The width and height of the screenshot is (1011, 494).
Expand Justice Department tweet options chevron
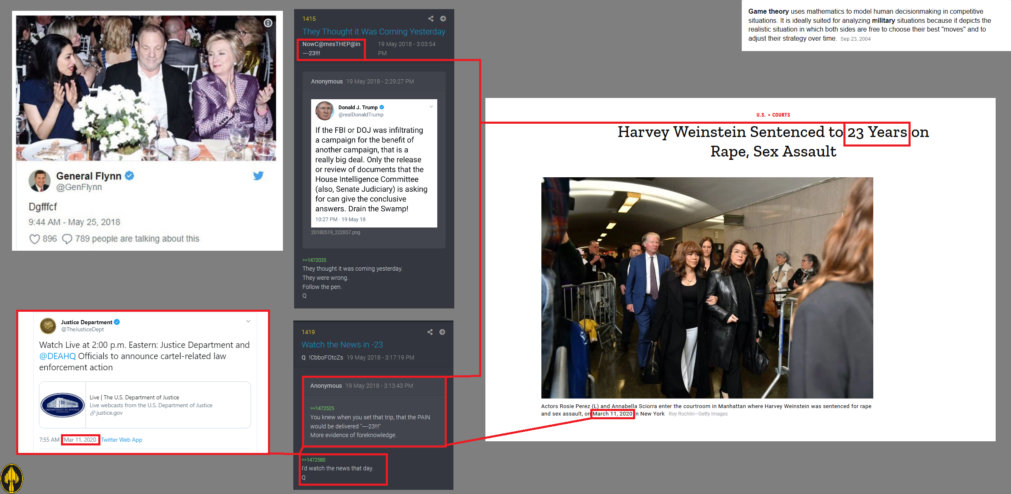pos(248,321)
